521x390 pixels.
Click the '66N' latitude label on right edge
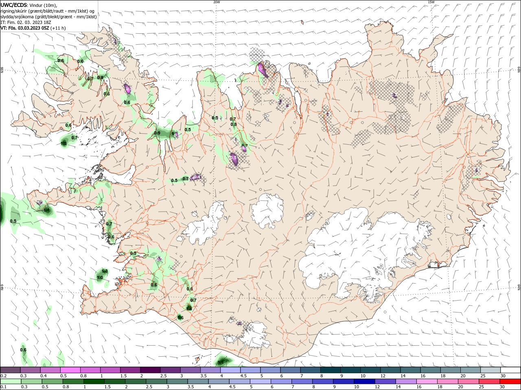(x=519, y=70)
